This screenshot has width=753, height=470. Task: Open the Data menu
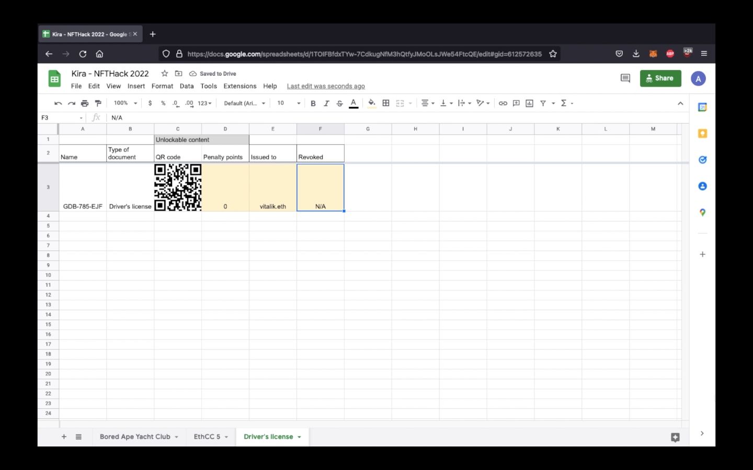(x=187, y=86)
